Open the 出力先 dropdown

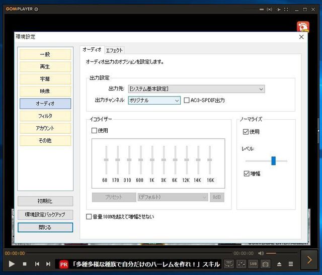(196, 89)
